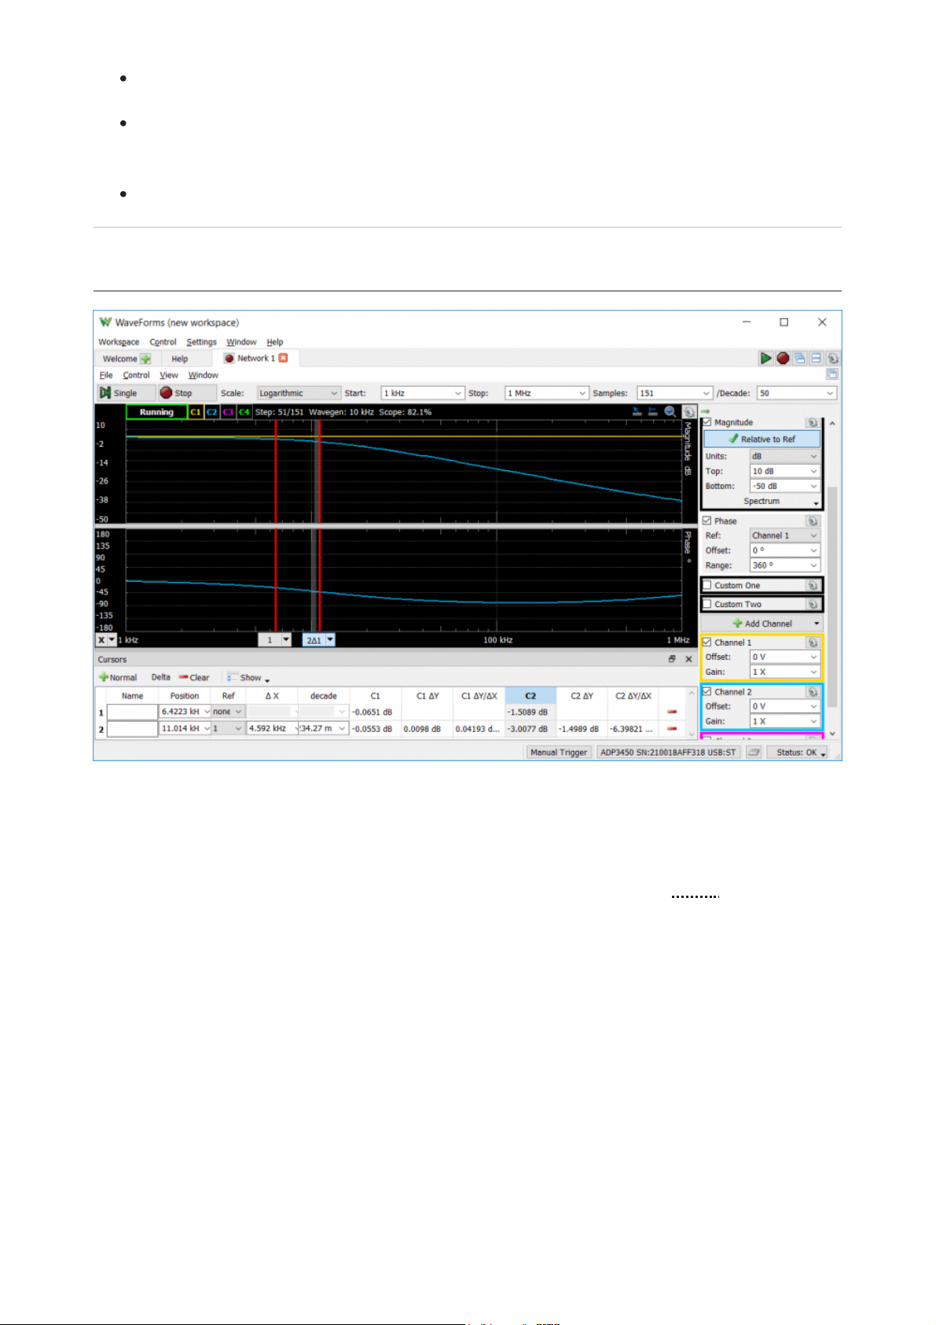The height and width of the screenshot is (1325, 936).
Task: Open Phase settings gear icon
Action: click(x=813, y=521)
